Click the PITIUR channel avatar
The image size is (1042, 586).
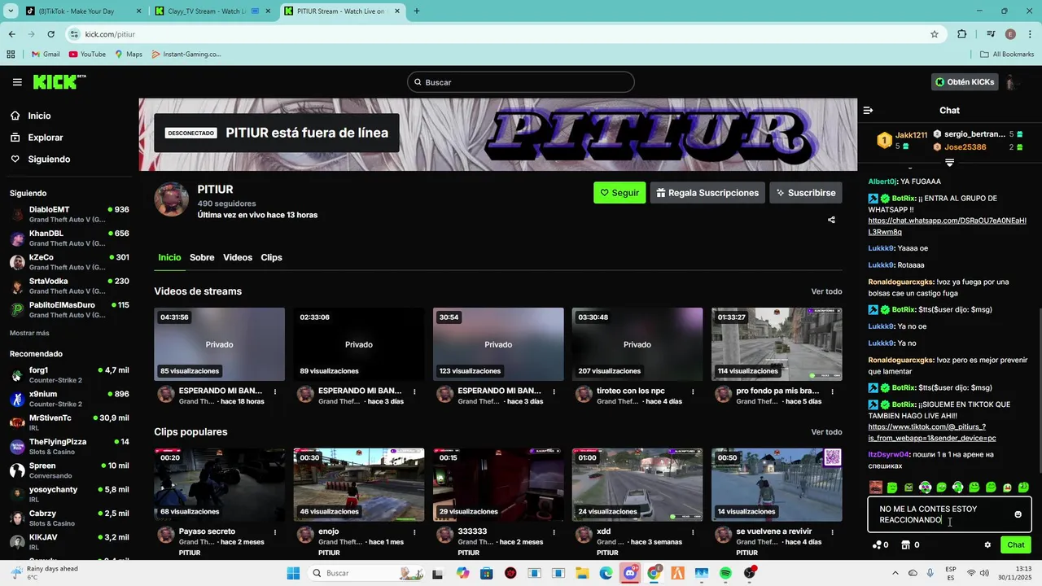click(172, 199)
